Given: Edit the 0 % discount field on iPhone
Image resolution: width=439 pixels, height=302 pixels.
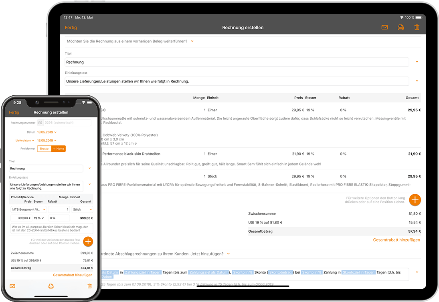Looking at the screenshot, I should click(59, 218).
